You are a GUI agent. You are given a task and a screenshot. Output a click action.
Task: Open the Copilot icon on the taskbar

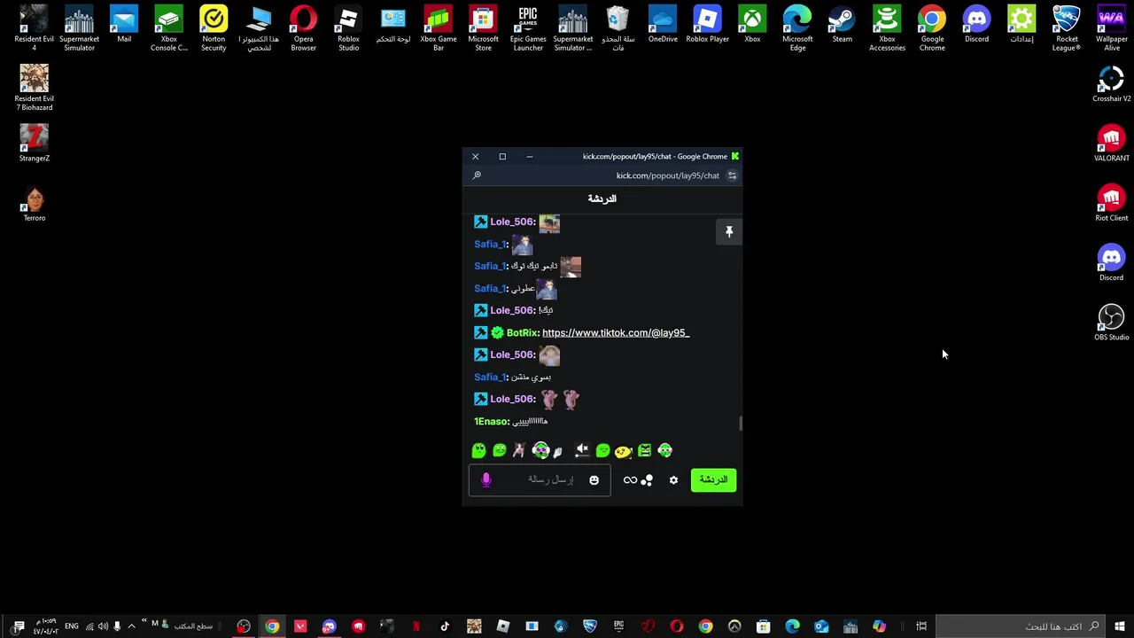pos(879,626)
